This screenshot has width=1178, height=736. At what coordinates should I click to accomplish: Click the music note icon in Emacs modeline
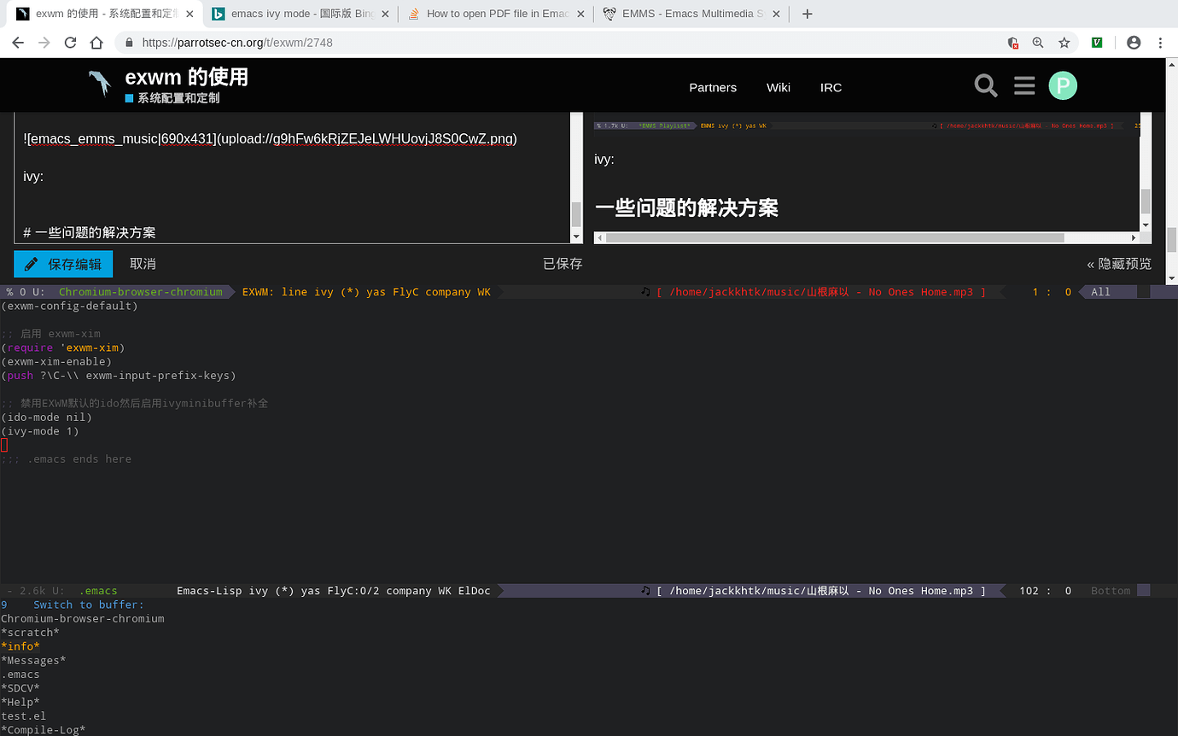pos(646,291)
